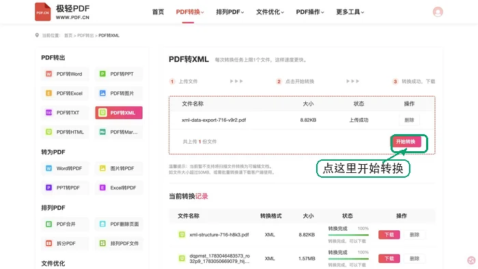Download converted xml-structure-716-h8k3.pdf file
This screenshot has height=269, width=478.
(389, 235)
